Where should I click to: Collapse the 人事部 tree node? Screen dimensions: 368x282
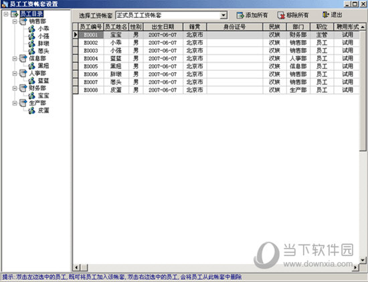[15, 74]
